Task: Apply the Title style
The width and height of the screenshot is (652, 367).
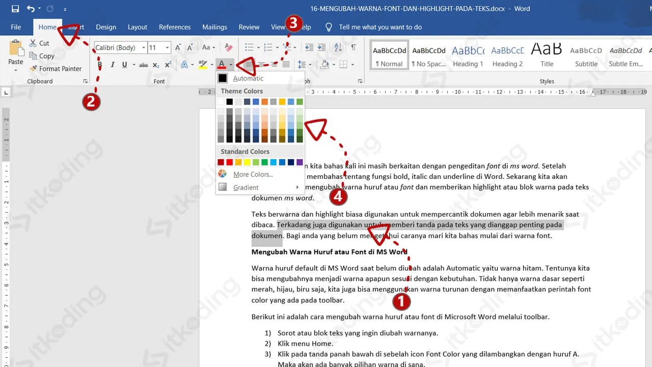Action: coord(547,55)
